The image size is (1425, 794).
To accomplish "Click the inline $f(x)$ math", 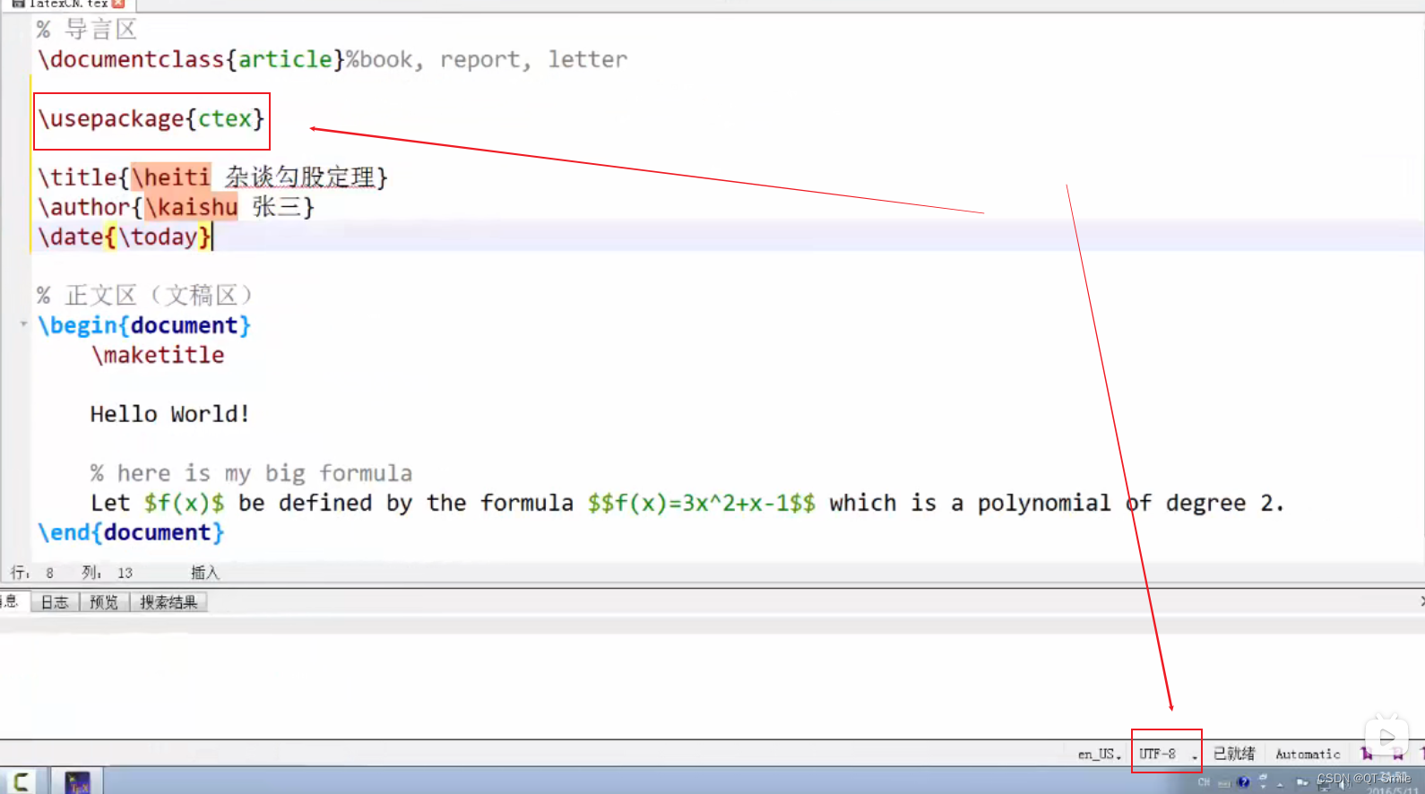I will [185, 503].
